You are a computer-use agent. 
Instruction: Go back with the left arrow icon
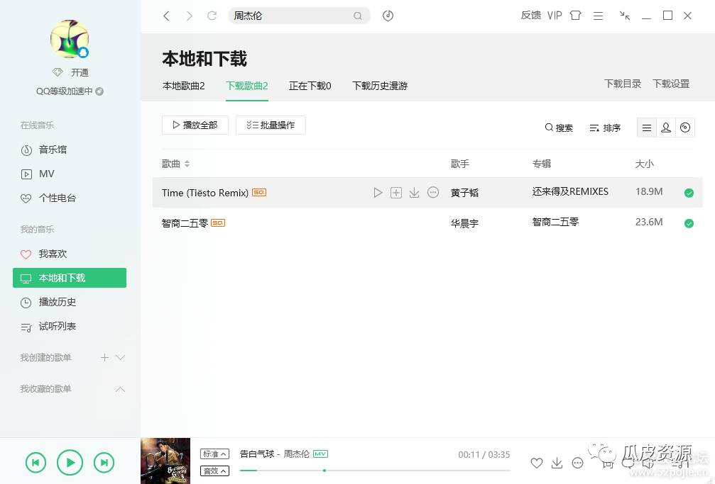coord(166,16)
